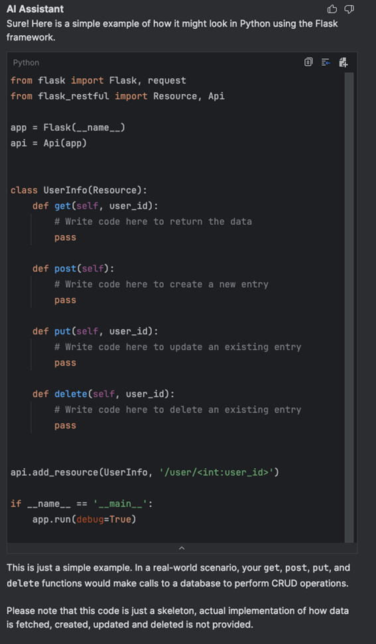The height and width of the screenshot is (644, 376).
Task: Click the Python language label
Action: click(27, 62)
